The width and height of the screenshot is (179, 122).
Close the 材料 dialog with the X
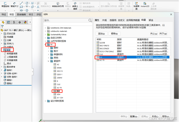[x=171, y=14]
